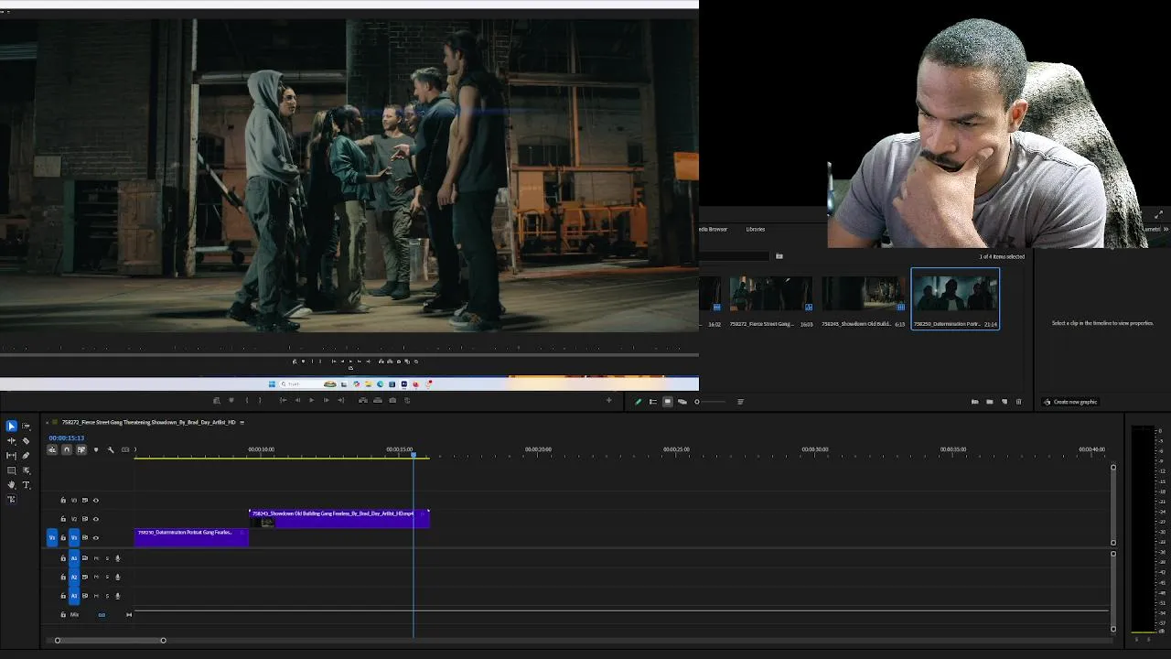Switch Project panel to Freeform view
The height and width of the screenshot is (659, 1171).
tap(682, 402)
